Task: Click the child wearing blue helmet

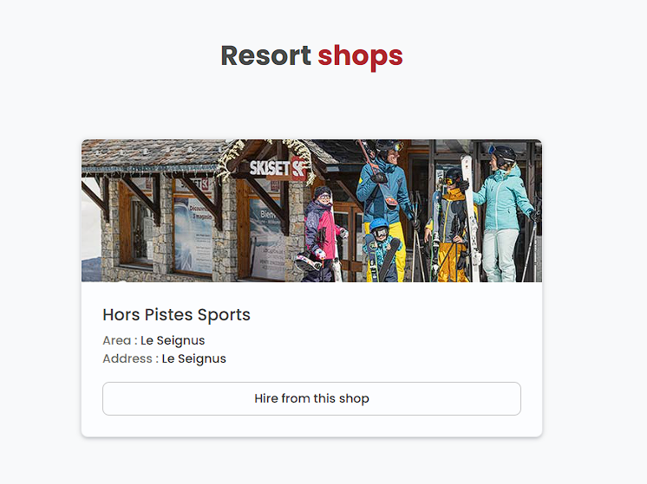Action: tap(382, 250)
